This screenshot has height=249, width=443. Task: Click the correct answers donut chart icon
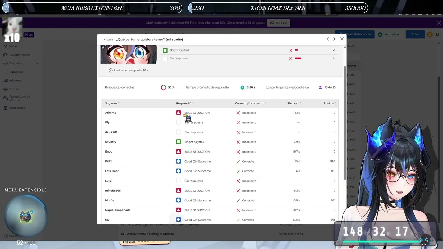164,87
